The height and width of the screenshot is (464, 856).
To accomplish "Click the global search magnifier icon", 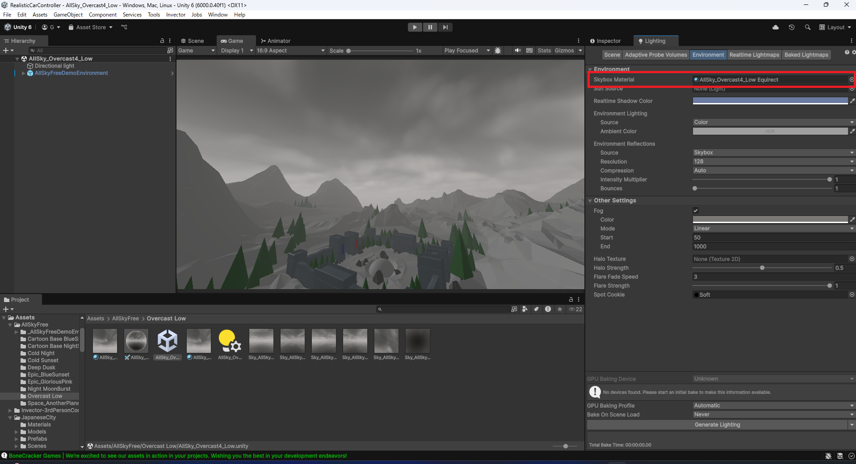I will tap(807, 27).
